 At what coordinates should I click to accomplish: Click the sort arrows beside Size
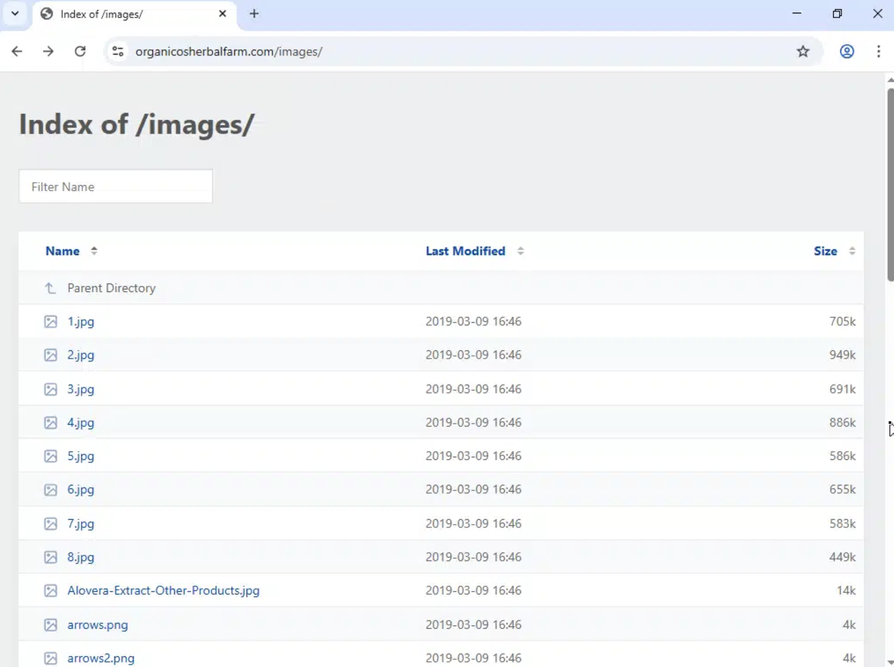[x=852, y=251]
